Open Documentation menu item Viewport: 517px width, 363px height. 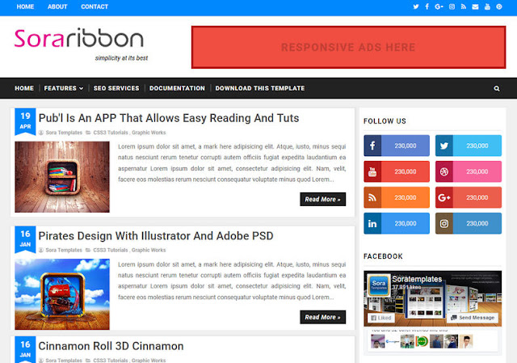click(177, 88)
